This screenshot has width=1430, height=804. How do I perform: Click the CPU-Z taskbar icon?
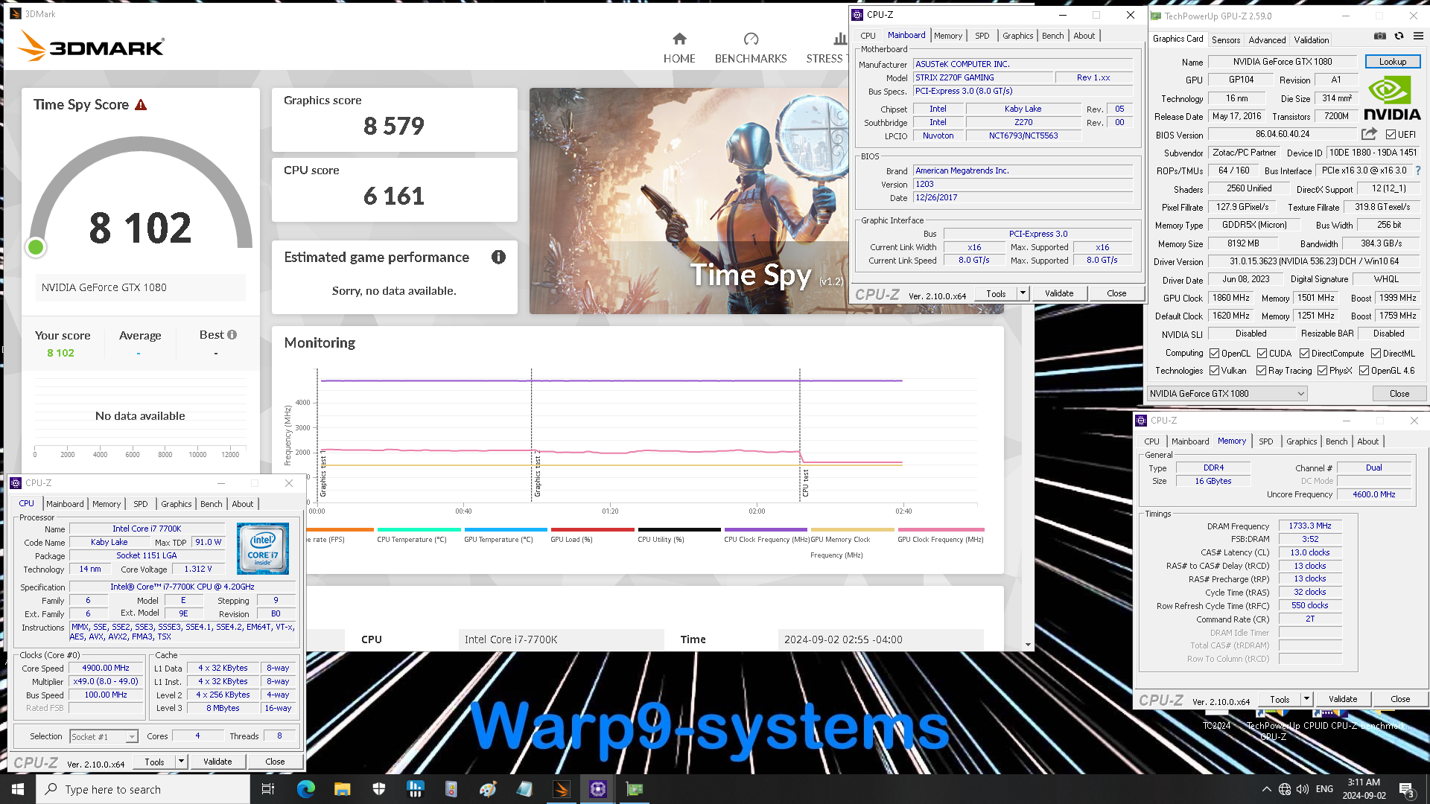coord(598,789)
